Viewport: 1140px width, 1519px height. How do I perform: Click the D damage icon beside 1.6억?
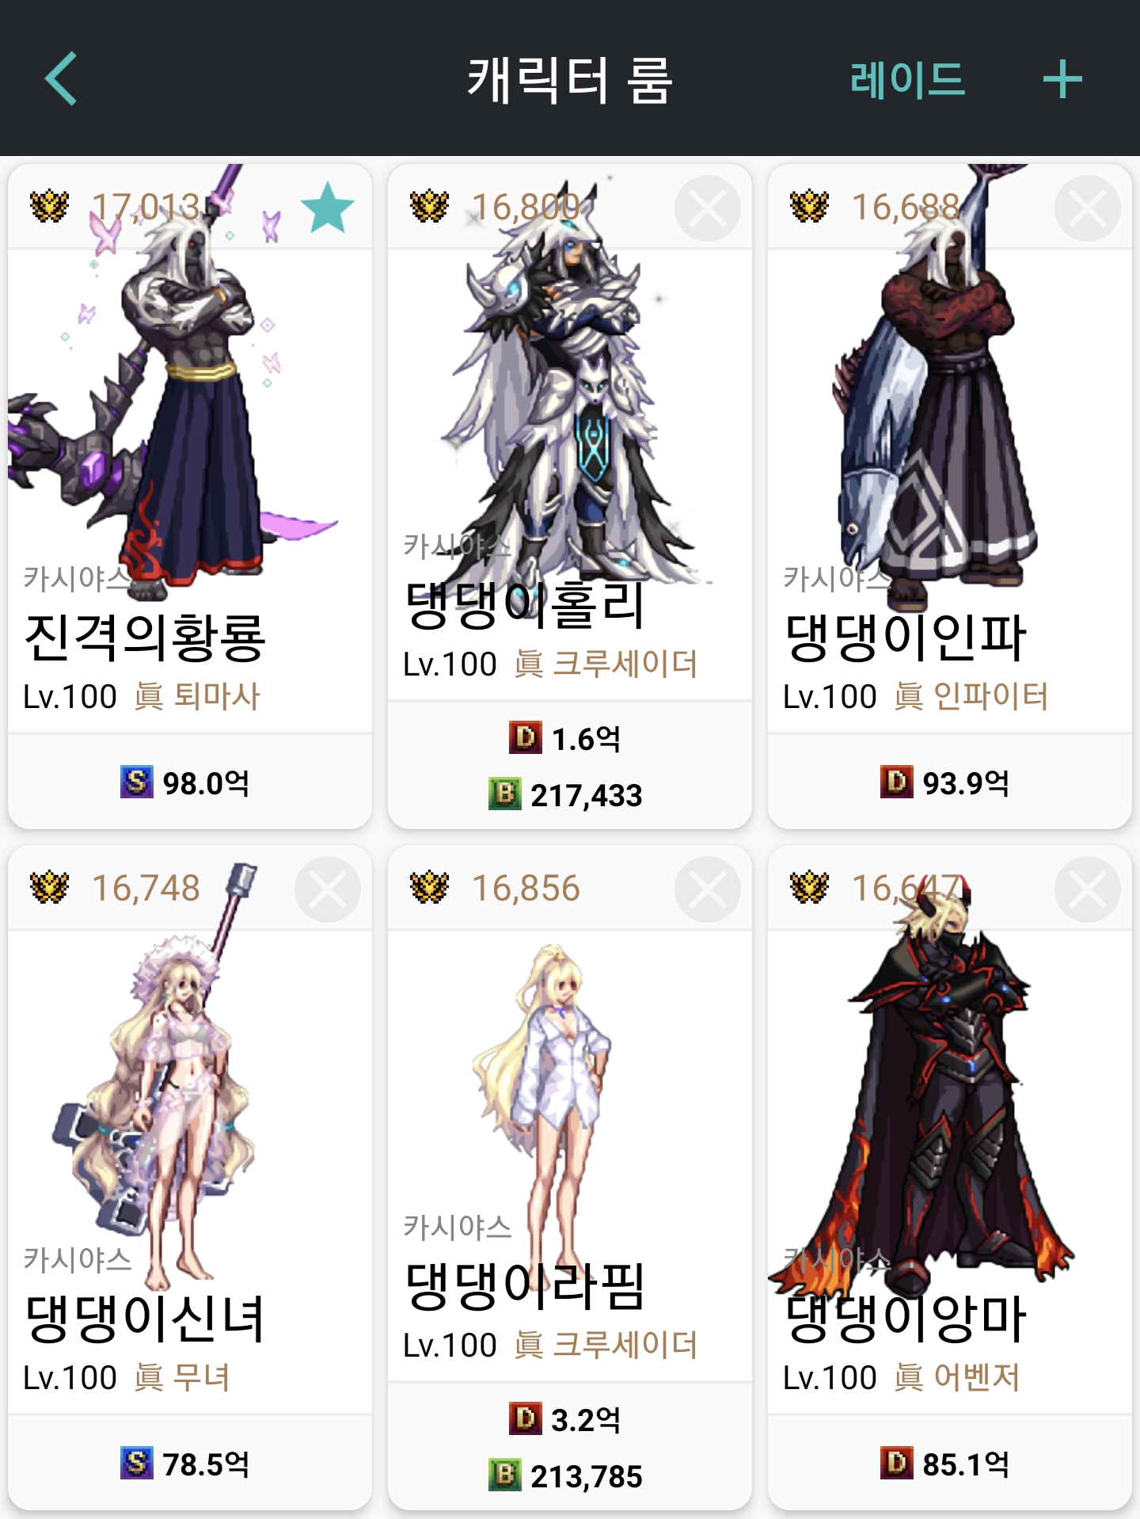click(525, 737)
